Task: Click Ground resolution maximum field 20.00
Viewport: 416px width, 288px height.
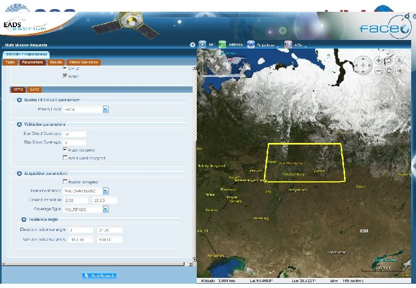Action: click(x=105, y=201)
